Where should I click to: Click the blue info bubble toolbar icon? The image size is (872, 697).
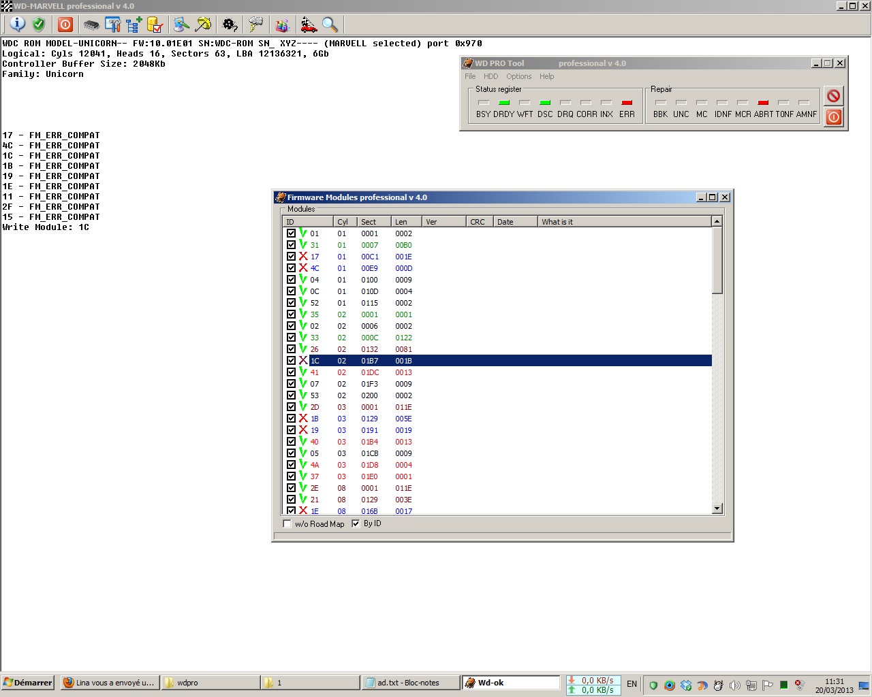(18, 25)
